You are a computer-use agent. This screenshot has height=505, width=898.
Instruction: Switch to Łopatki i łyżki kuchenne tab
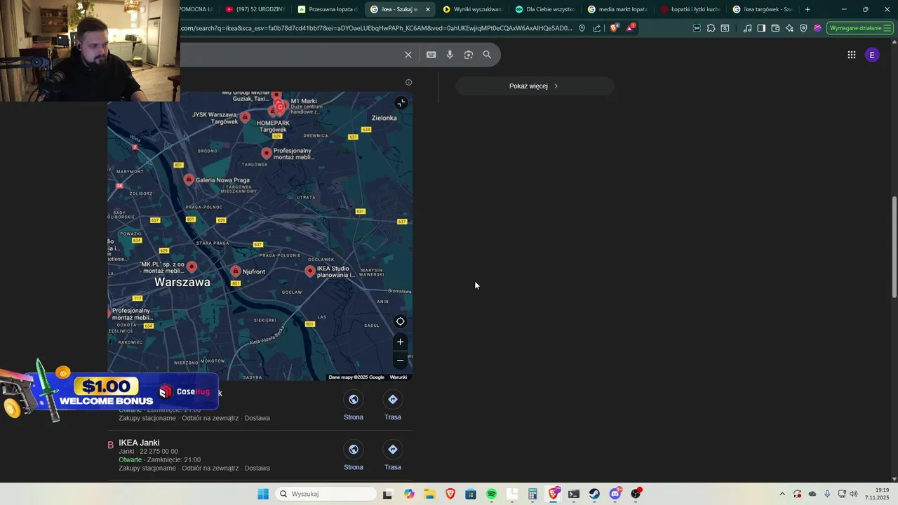[690, 9]
